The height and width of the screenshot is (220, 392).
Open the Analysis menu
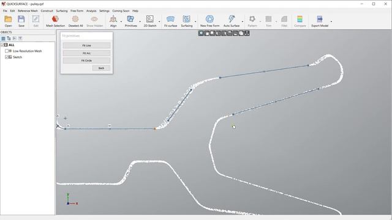pos(91,11)
